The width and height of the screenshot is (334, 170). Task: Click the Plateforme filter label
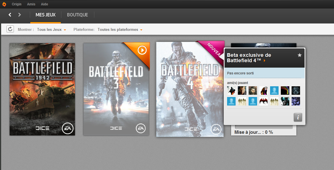84,30
